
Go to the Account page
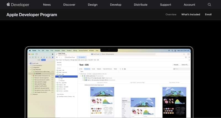189,5
